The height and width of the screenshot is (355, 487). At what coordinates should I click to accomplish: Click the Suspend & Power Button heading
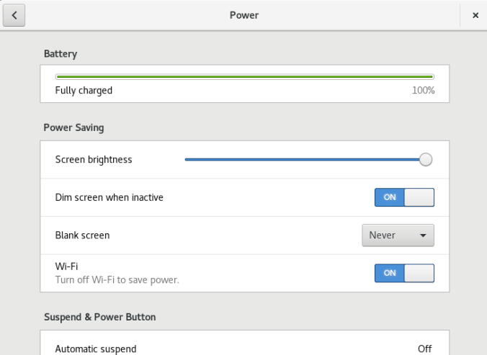(x=100, y=317)
